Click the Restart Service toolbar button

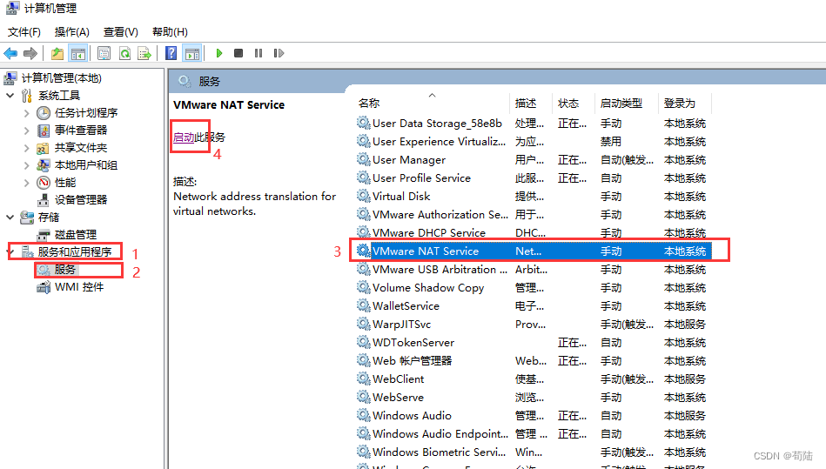click(x=279, y=53)
